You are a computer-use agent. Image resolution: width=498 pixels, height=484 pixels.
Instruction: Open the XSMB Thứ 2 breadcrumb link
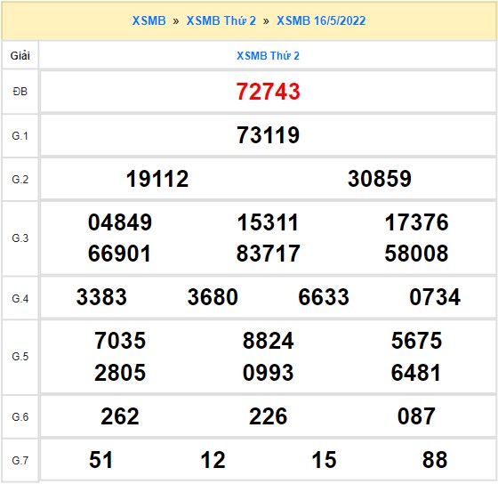click(x=221, y=21)
